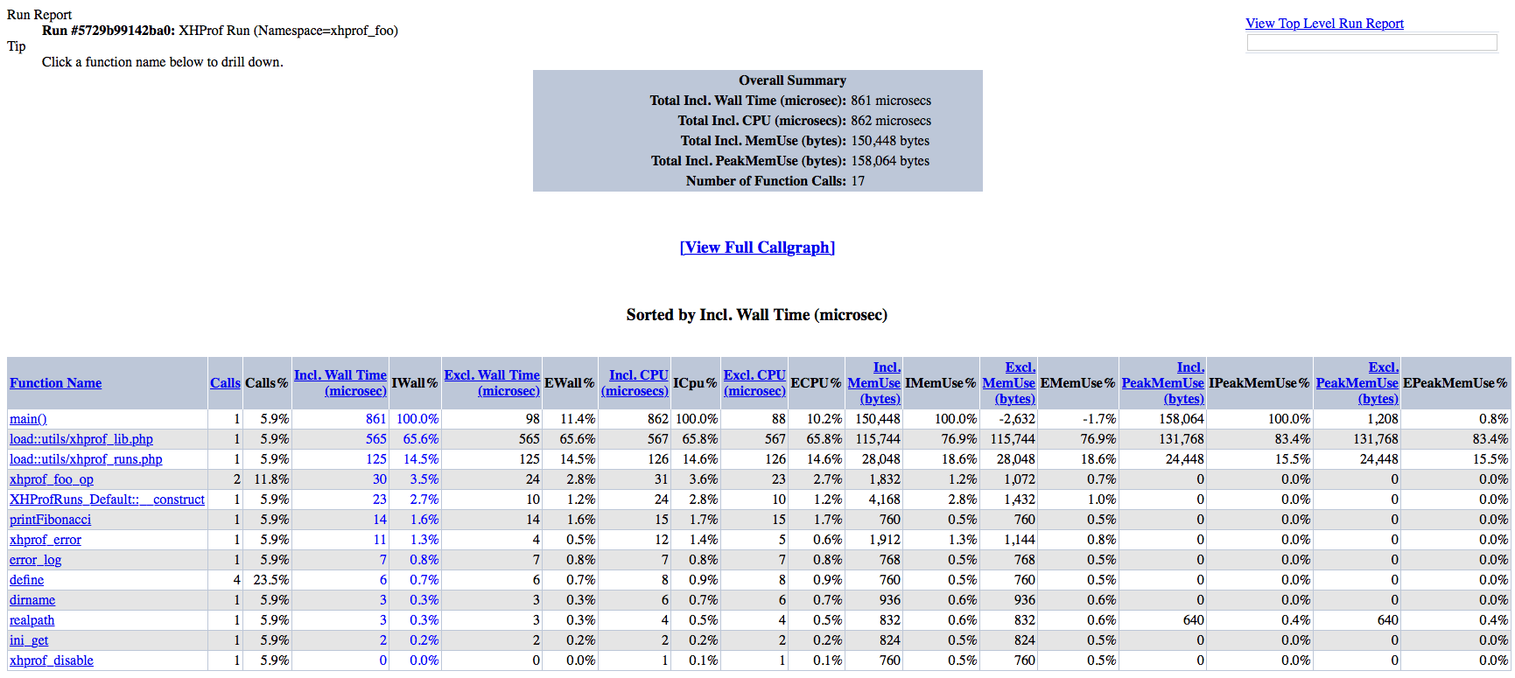Sort by Incl. Wall Time column header

click(340, 383)
